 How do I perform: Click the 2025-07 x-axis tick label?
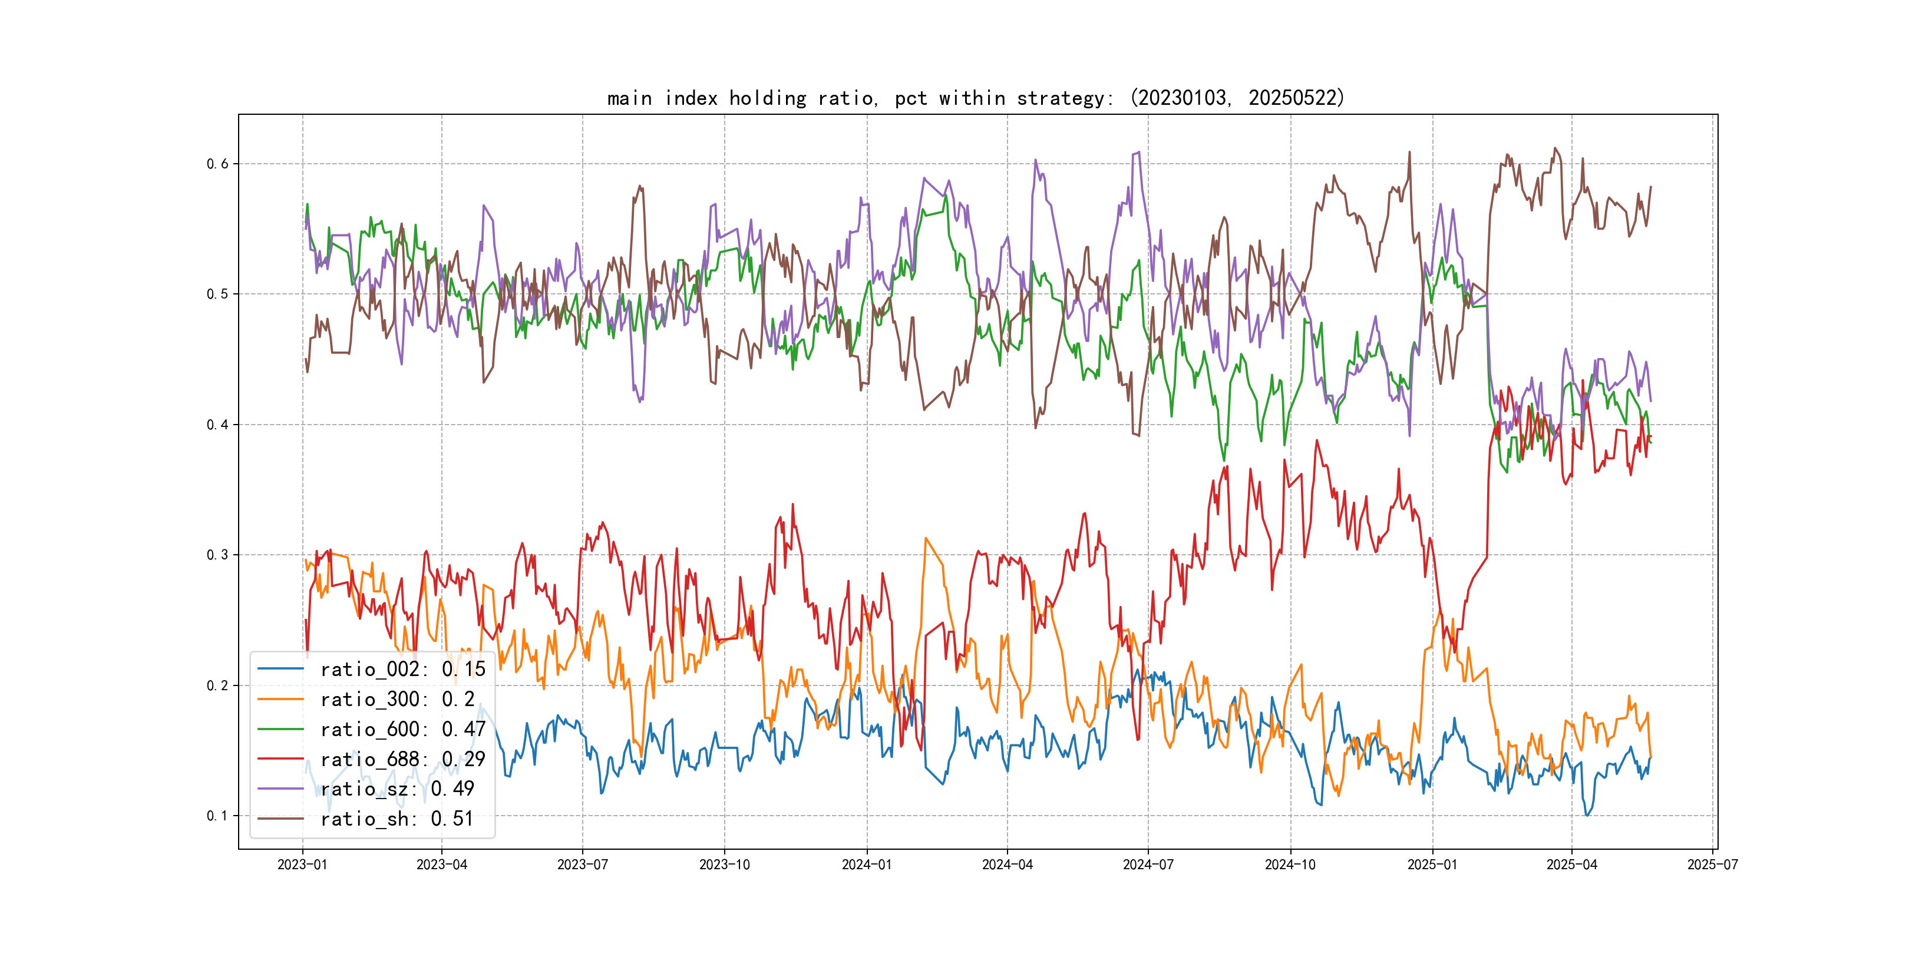pos(1713,864)
